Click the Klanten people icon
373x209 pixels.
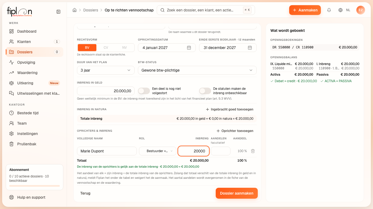pos(11,42)
